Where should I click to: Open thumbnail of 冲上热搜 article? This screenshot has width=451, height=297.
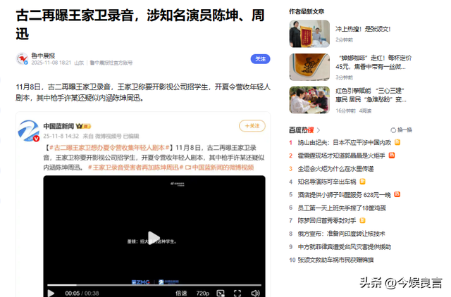click(309, 34)
